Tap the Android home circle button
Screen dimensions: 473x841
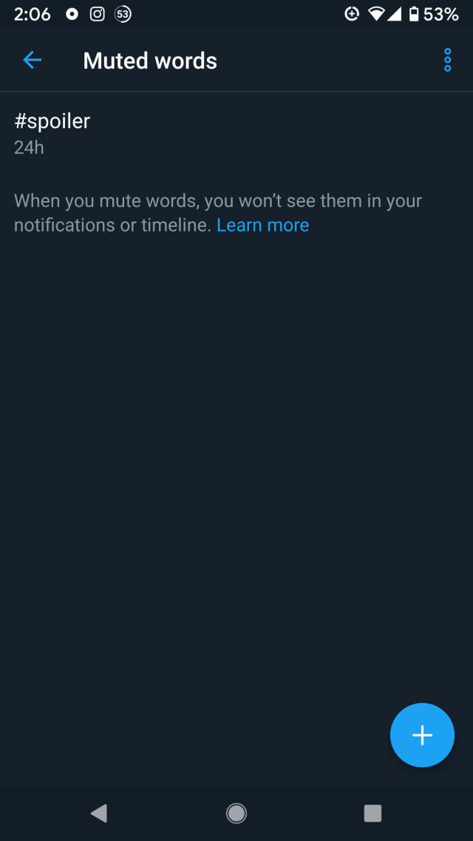[236, 813]
